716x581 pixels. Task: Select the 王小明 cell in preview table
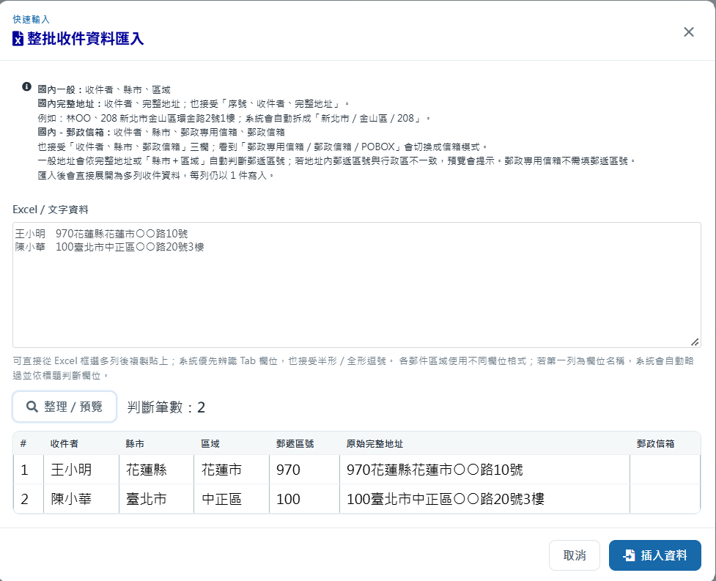click(x=81, y=470)
